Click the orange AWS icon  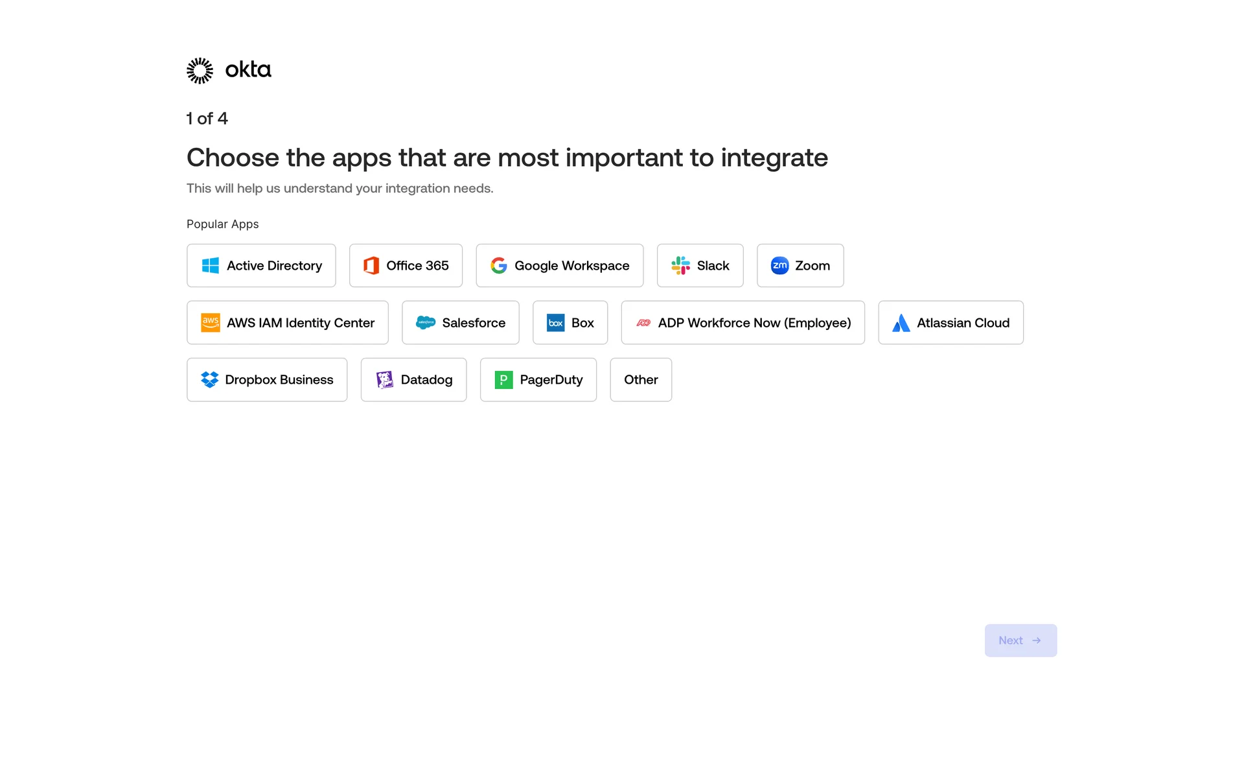pos(210,322)
